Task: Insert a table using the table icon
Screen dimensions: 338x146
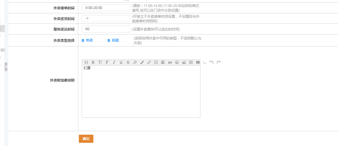Action: coord(191,62)
